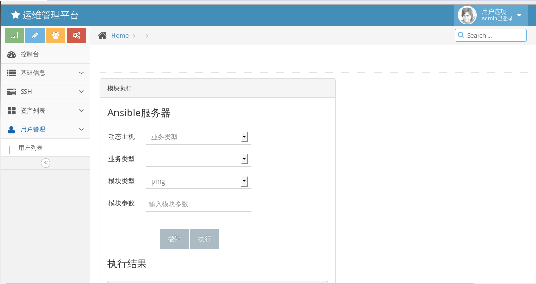Click the orange users group shortcut button
The width and height of the screenshot is (536, 284).
[56, 35]
